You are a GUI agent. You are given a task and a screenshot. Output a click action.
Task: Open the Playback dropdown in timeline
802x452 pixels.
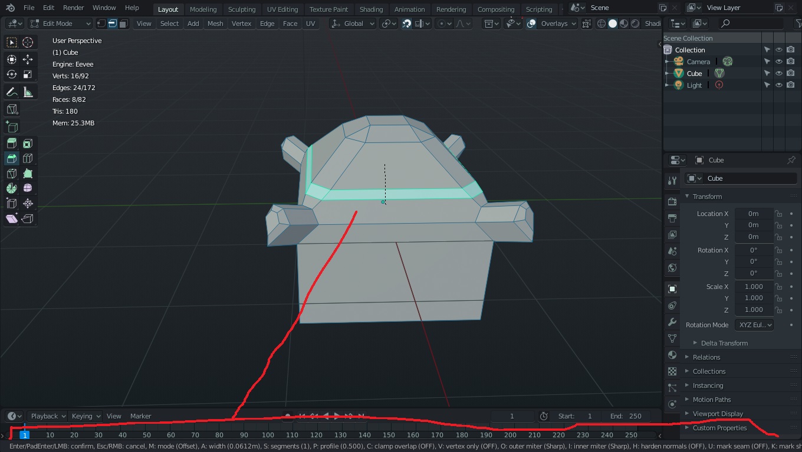click(x=48, y=416)
